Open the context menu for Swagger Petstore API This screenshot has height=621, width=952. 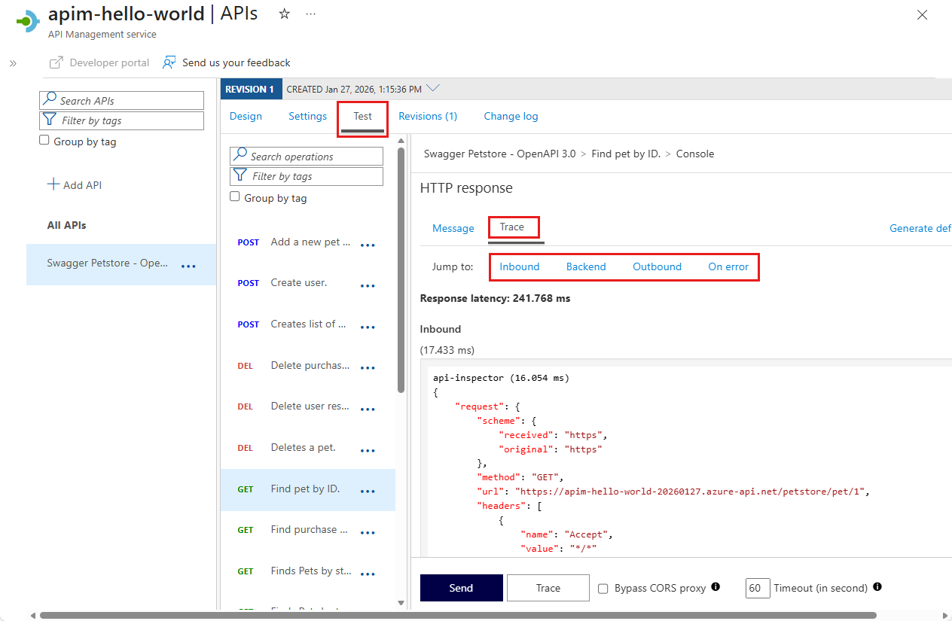pos(188,265)
